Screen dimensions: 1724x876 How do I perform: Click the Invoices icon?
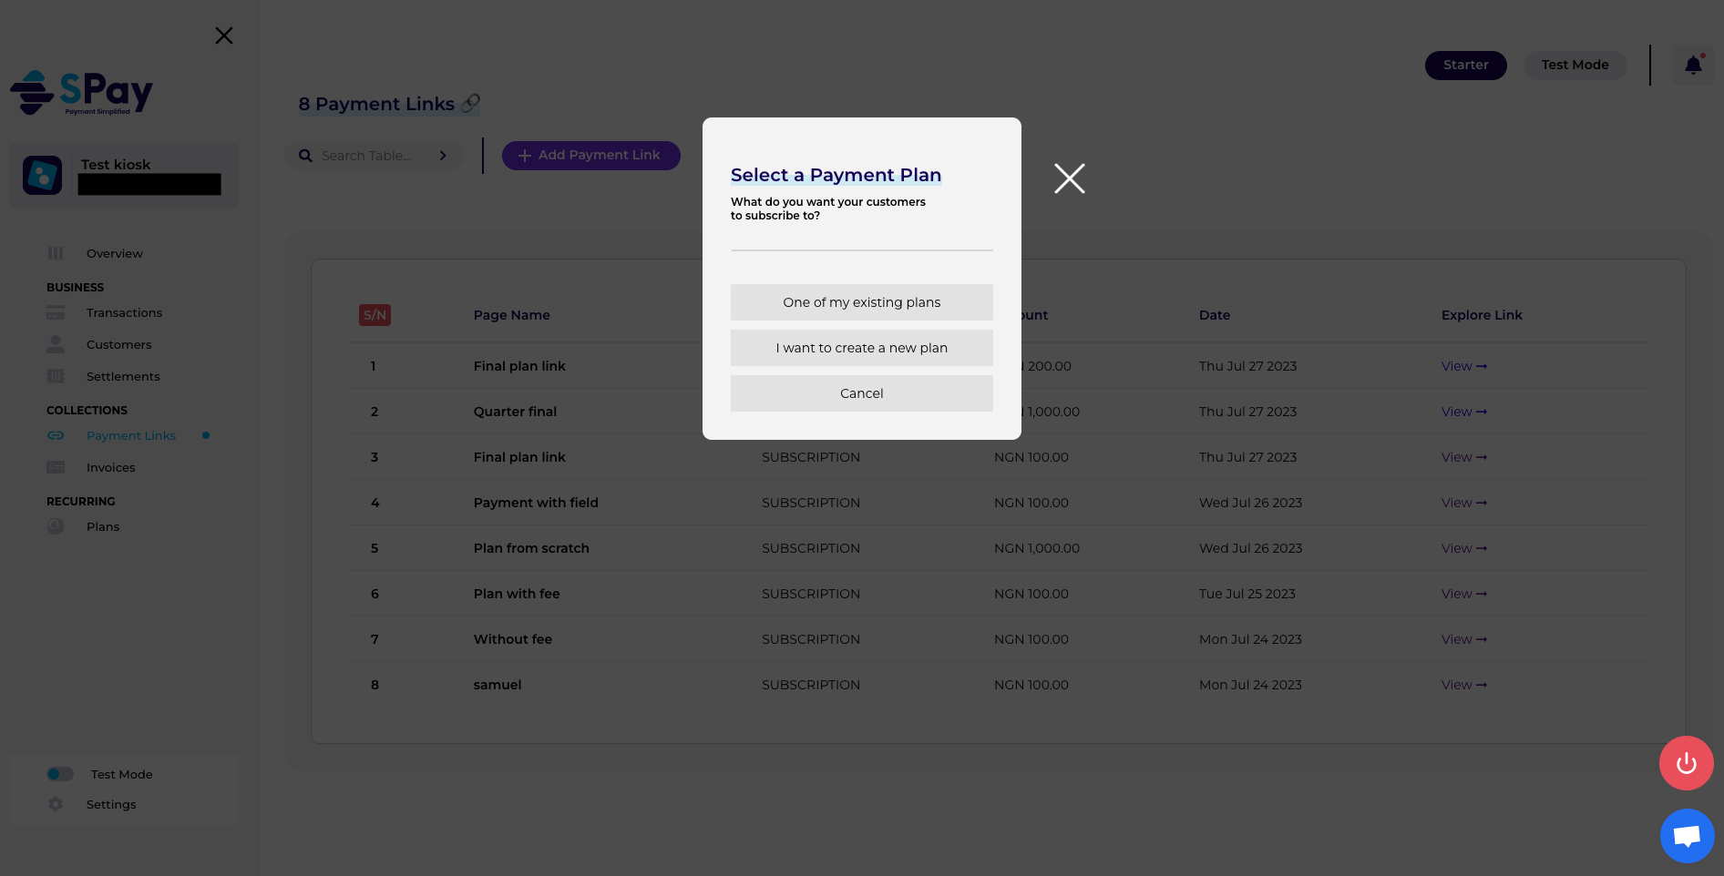click(56, 467)
